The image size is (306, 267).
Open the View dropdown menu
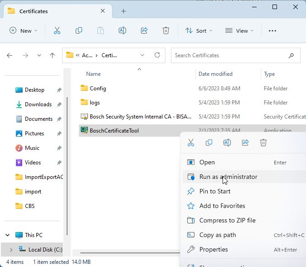coord(239,30)
